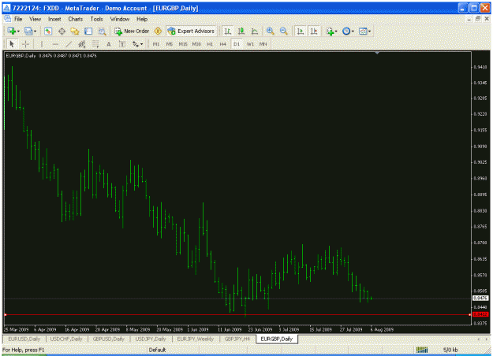Open the Data Window crosshair icon

click(62, 31)
